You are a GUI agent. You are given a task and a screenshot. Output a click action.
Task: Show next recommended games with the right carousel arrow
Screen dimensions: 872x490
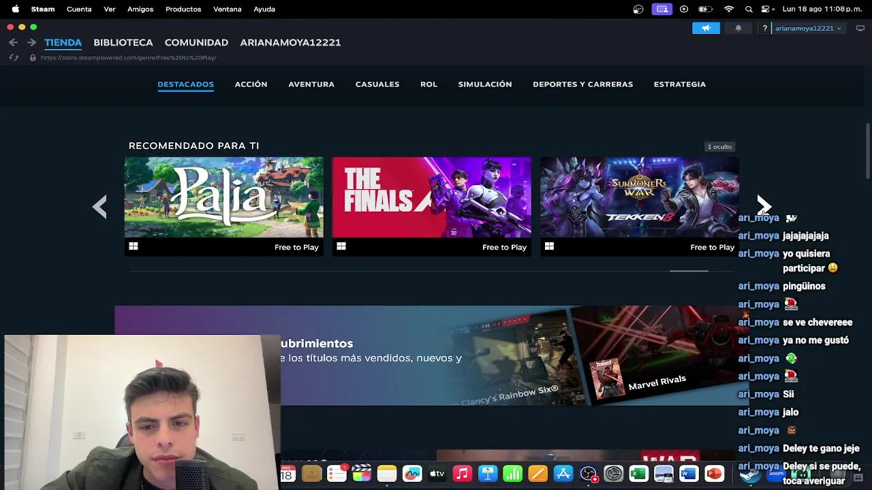pyautogui.click(x=764, y=204)
